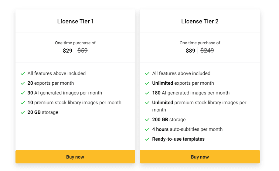Screen dimensions: 279x171
Task: Click the crossed-out $59 original price
Action: click(83, 51)
